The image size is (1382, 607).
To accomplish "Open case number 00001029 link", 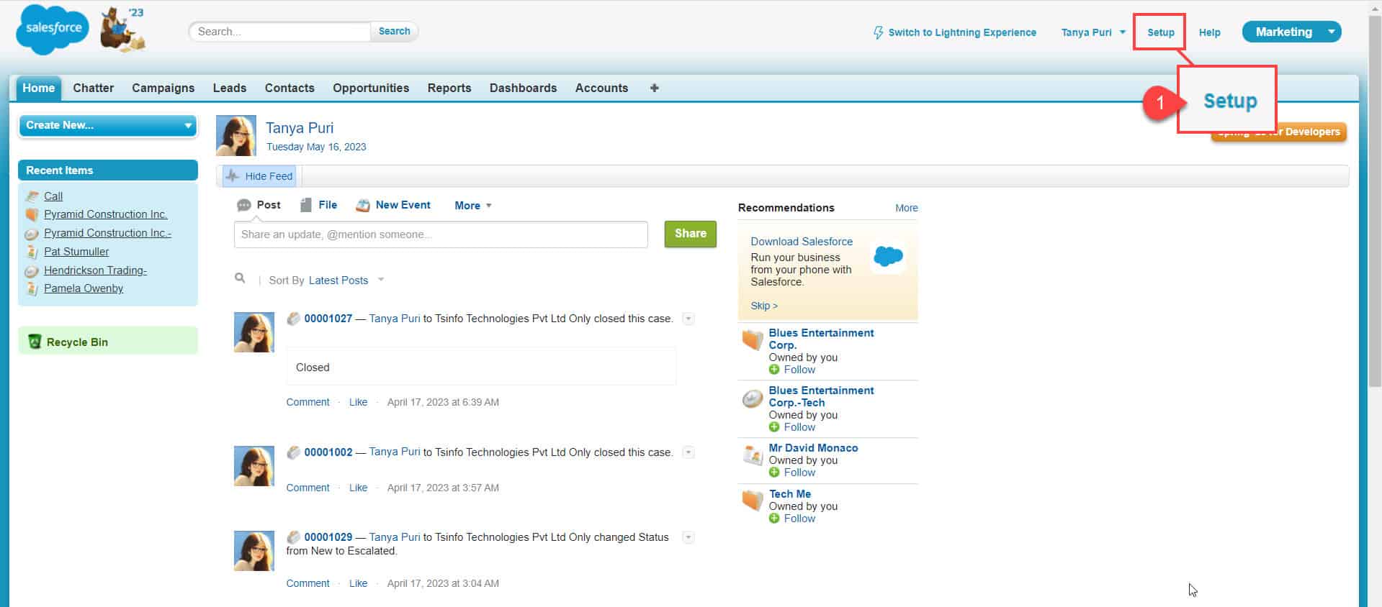I will tap(328, 537).
